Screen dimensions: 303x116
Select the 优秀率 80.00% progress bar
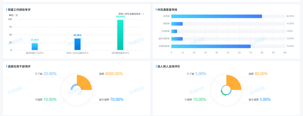[x=216, y=16]
